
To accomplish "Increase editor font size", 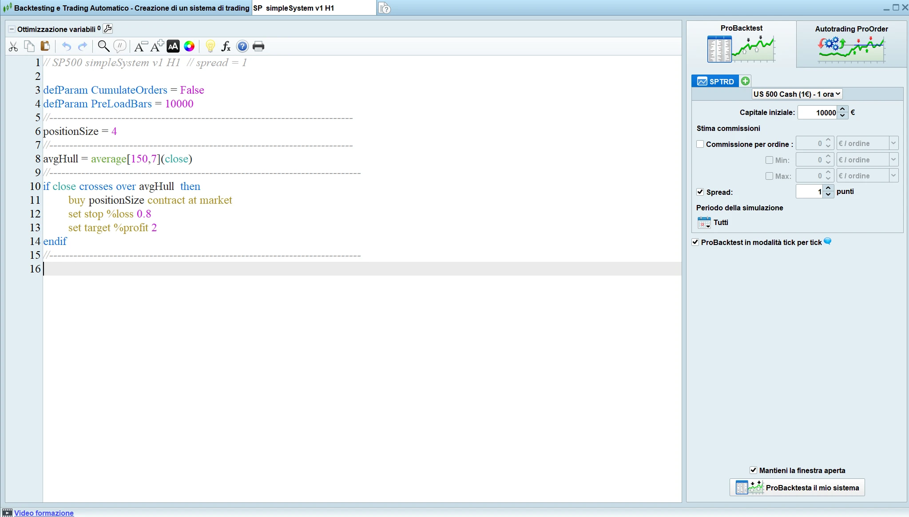I will [x=157, y=46].
